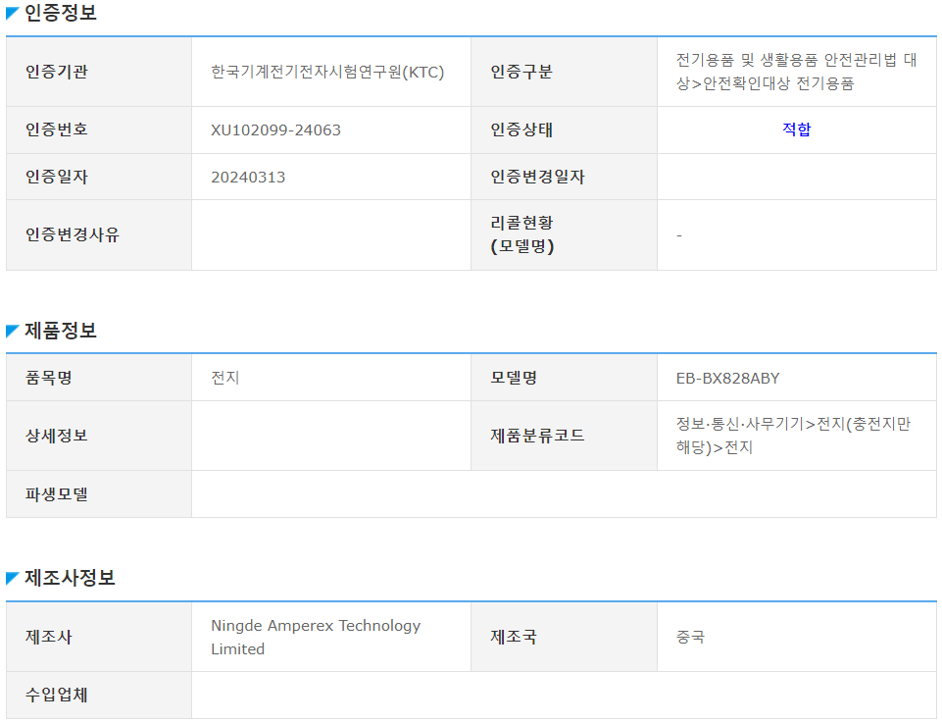Click manufacturing country value 중국
The height and width of the screenshot is (723, 942).
tap(690, 637)
